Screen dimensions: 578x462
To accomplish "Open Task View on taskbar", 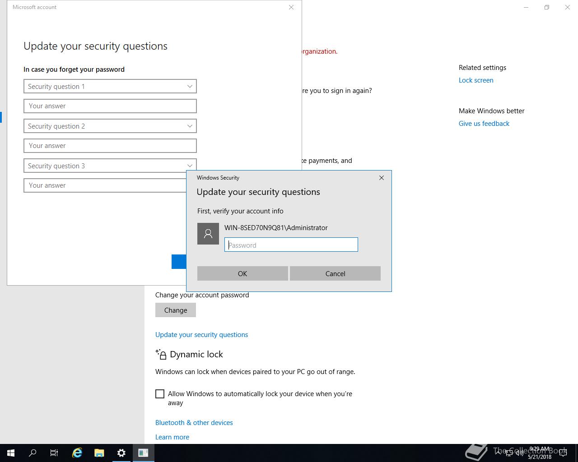I will pos(54,453).
